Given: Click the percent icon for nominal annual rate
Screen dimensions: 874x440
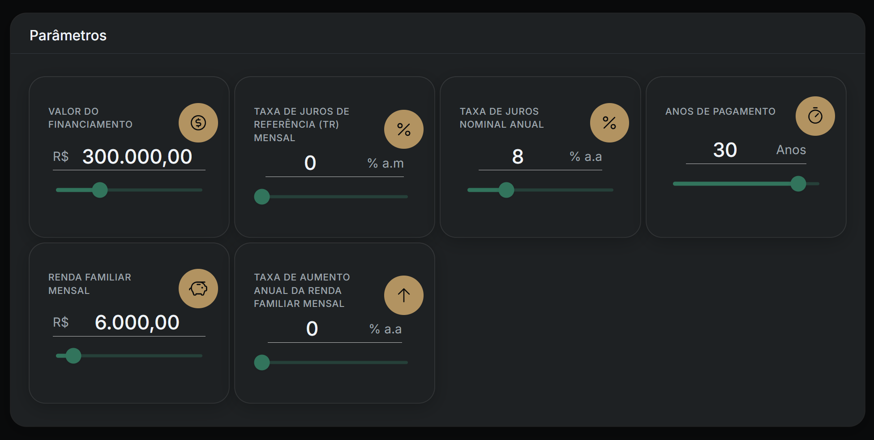Looking at the screenshot, I should (x=609, y=123).
